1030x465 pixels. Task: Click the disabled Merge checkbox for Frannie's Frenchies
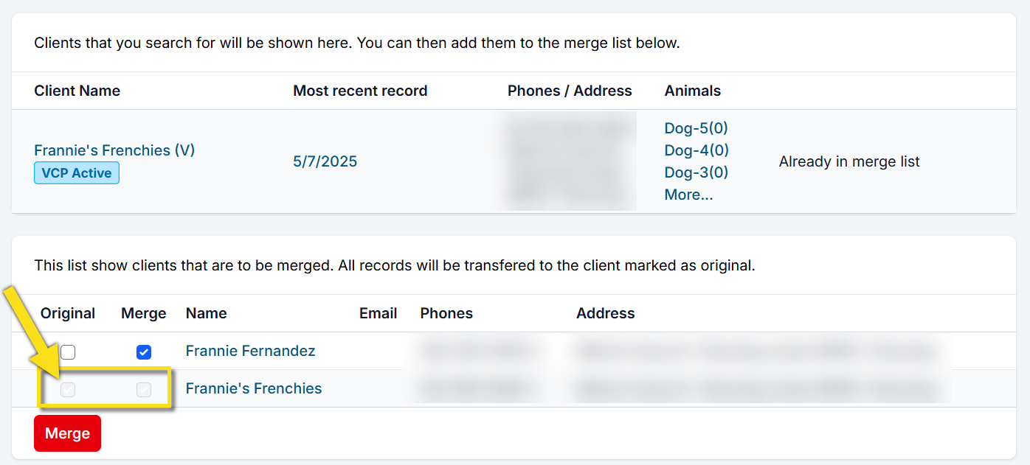144,390
